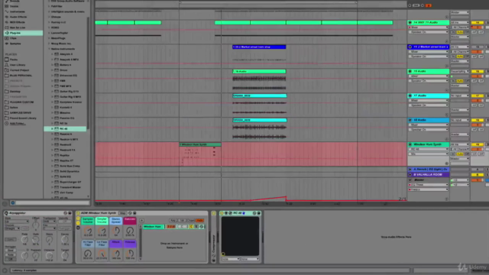
Task: Open User Library in Places
Action: coord(18,64)
